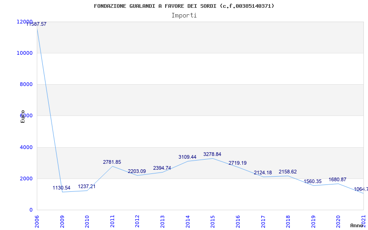This screenshot has width=368, height=230.
Task: Select the 11587.57 data label
Action: tap(36, 24)
